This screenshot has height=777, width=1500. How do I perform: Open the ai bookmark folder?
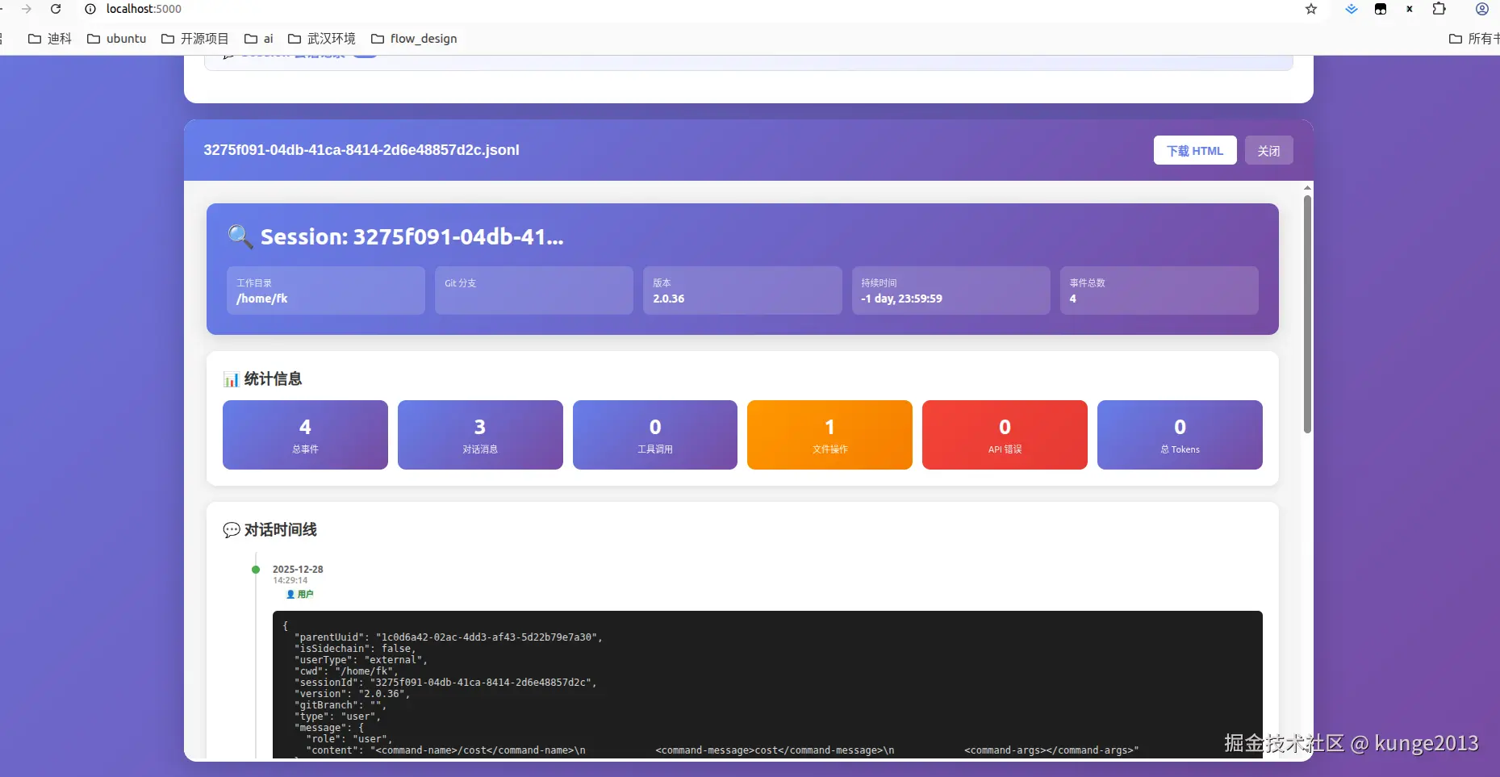[x=259, y=39]
